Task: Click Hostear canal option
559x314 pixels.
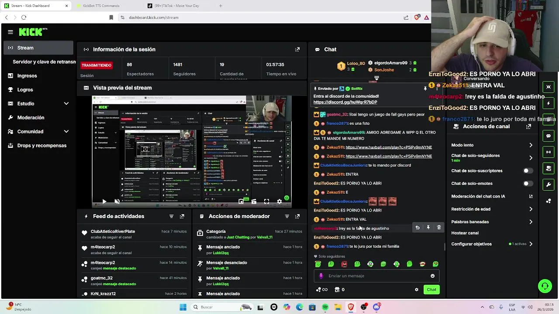Action: pyautogui.click(x=465, y=233)
